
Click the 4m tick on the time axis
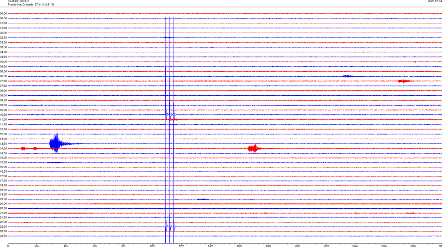(66, 246)
